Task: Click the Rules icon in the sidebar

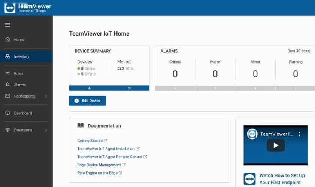Action: pos(7,73)
